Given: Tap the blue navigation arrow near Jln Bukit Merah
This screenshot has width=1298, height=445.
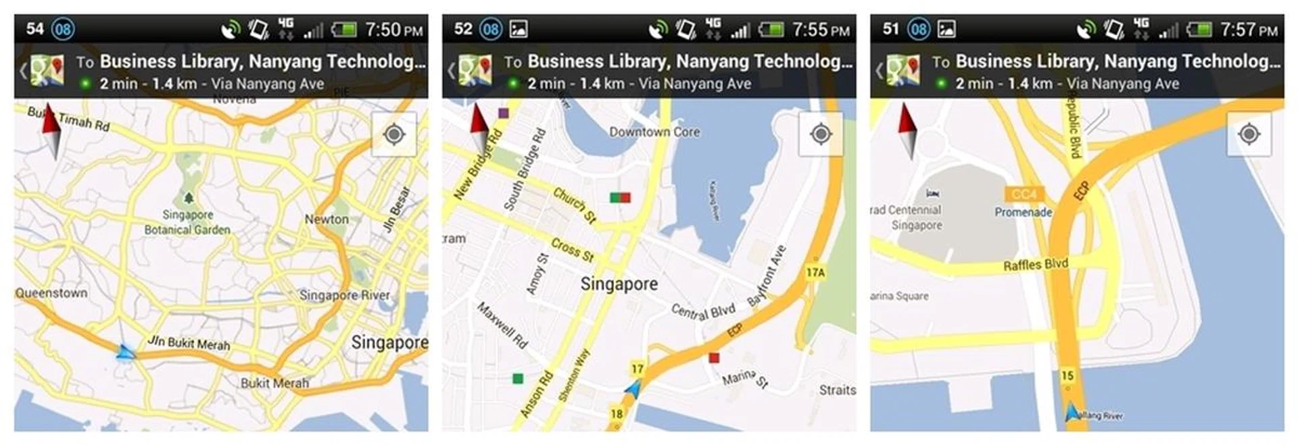Looking at the screenshot, I should click(125, 352).
